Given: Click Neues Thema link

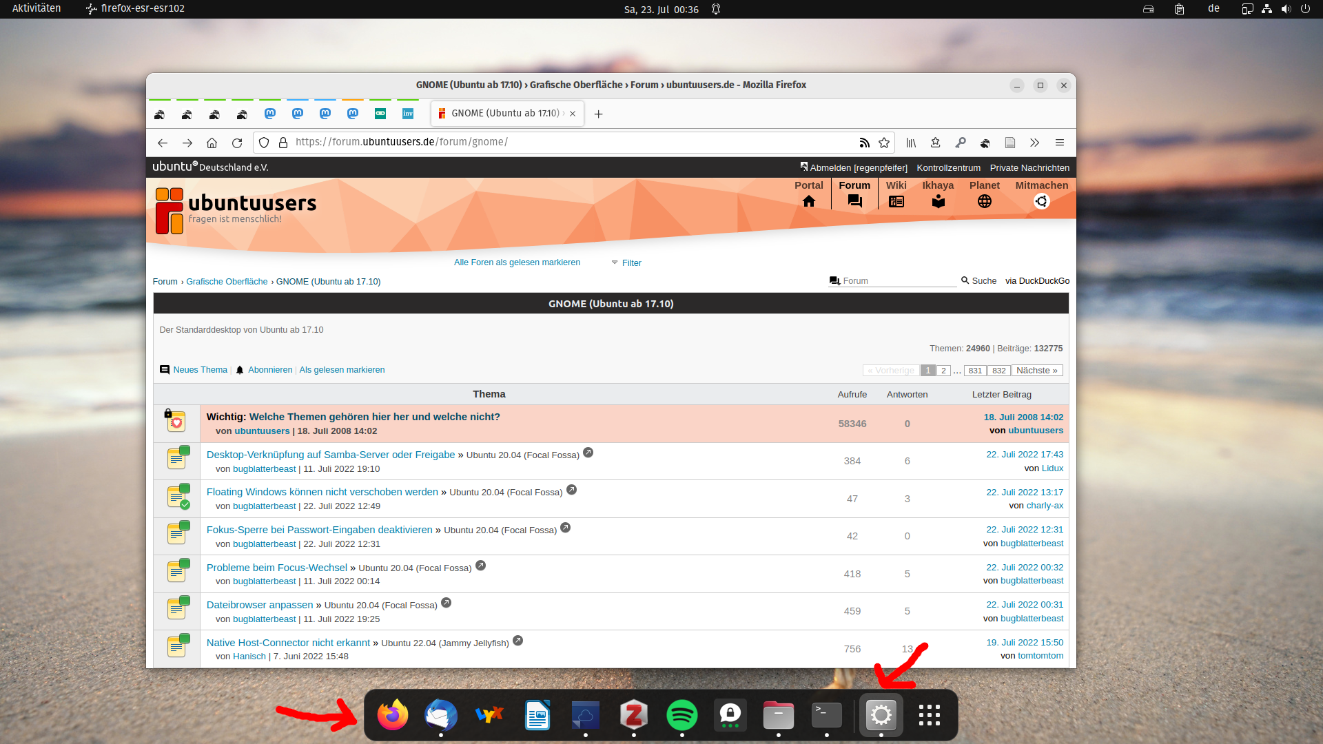Looking at the screenshot, I should (200, 370).
